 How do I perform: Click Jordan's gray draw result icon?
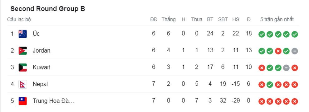(295, 51)
